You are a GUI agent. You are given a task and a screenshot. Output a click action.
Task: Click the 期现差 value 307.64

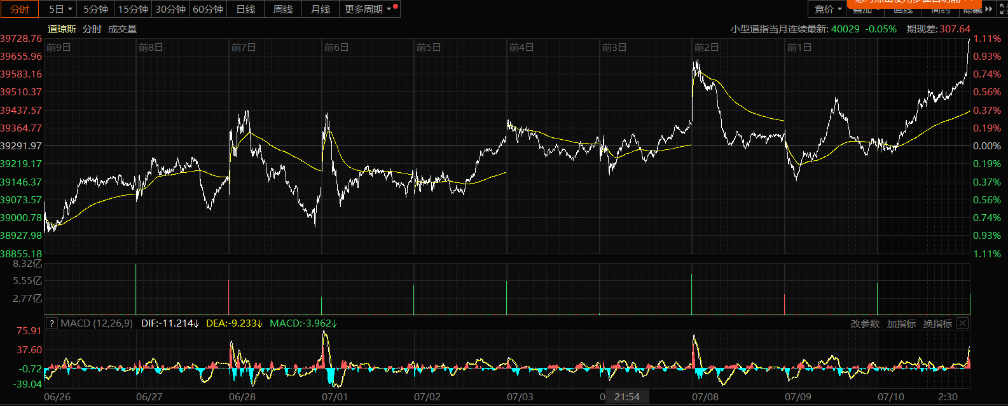coord(955,29)
